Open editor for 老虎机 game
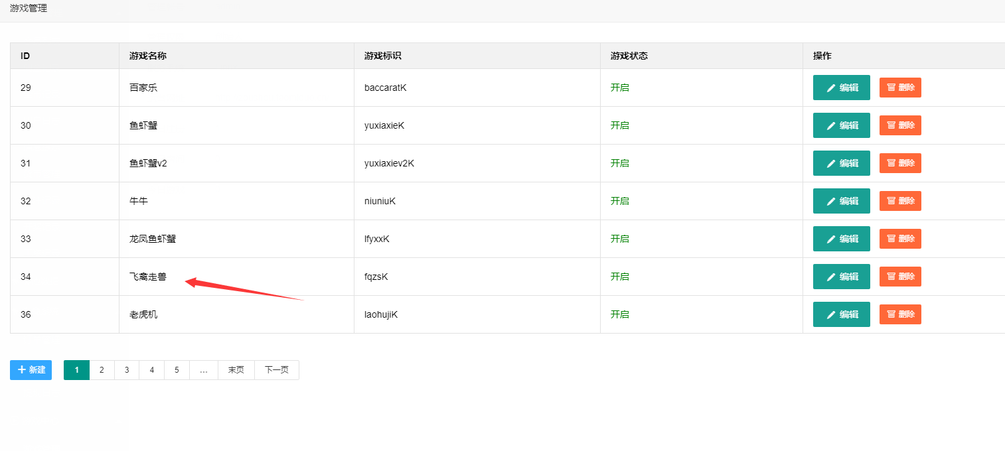 point(841,314)
